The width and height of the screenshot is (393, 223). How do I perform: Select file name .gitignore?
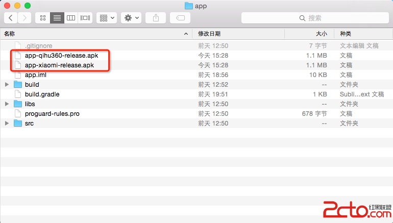39,46
